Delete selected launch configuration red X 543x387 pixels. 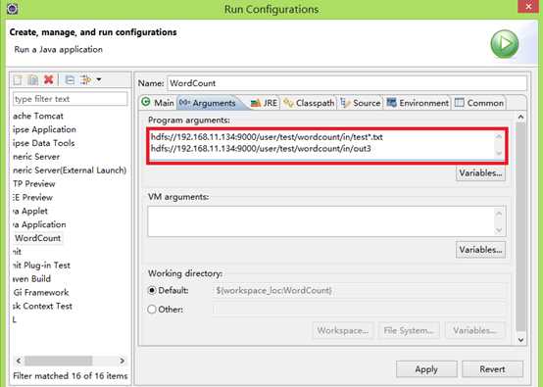click(48, 80)
